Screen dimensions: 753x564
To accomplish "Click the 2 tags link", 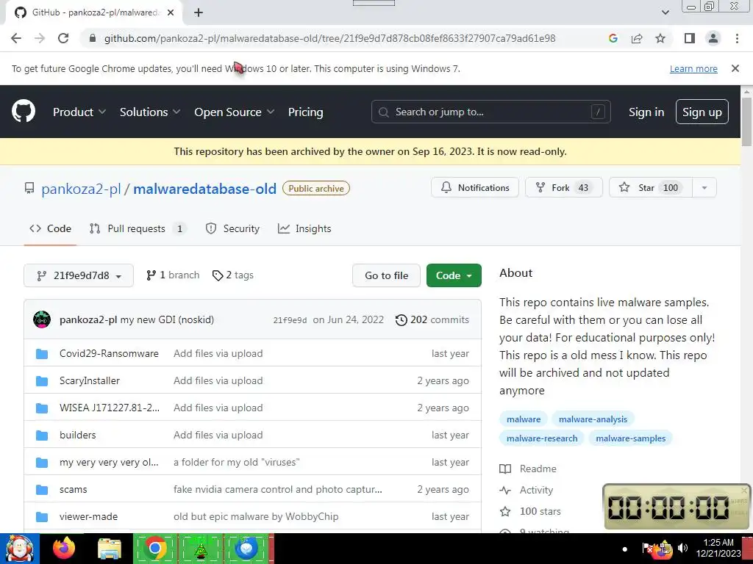I will coord(233,275).
